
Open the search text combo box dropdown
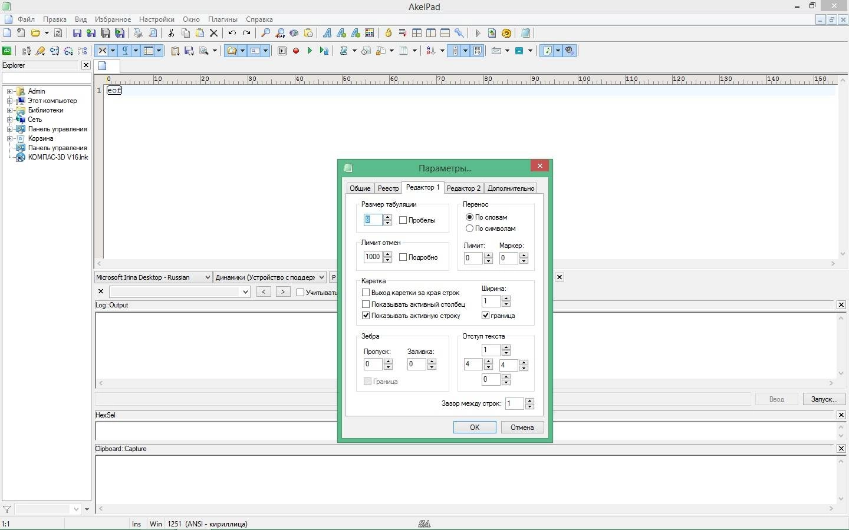point(245,292)
